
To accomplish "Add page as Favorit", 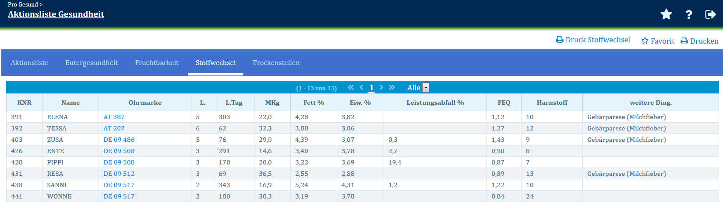I will [x=658, y=41].
